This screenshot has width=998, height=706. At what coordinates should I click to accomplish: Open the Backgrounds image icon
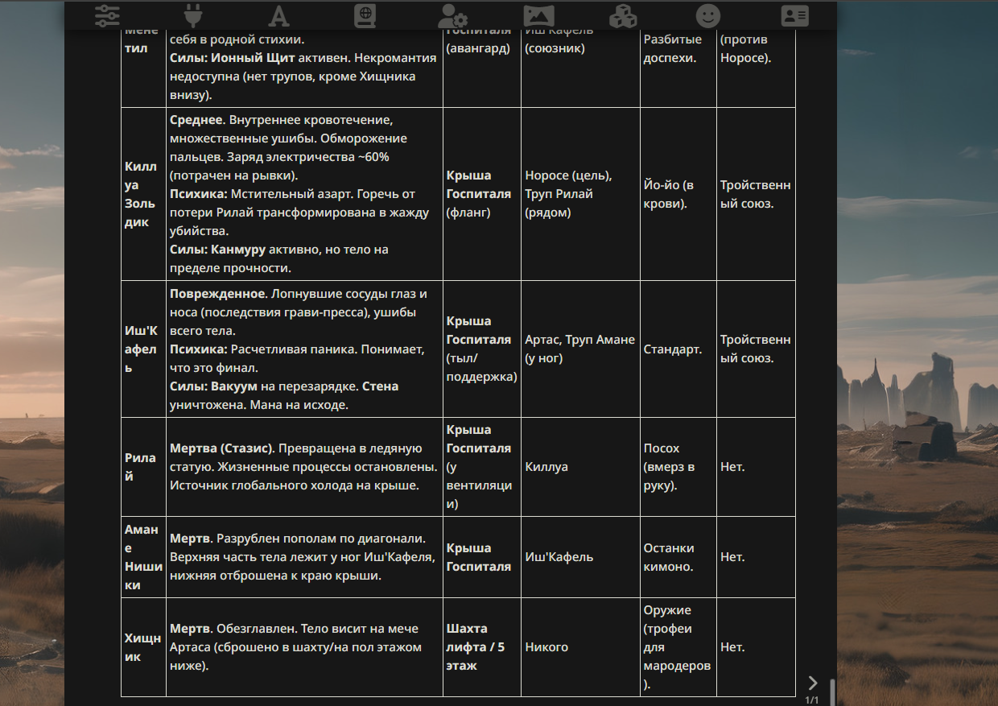click(x=538, y=15)
